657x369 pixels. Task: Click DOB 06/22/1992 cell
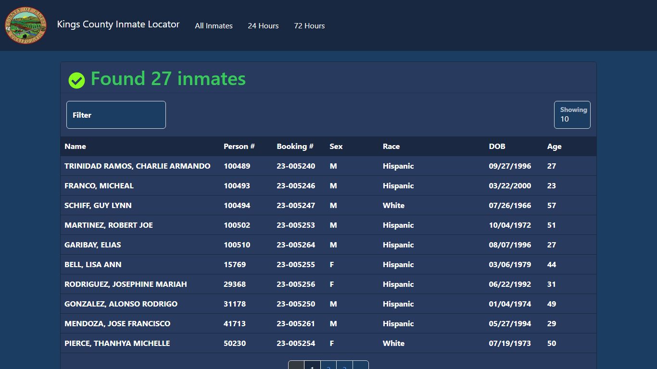510,284
